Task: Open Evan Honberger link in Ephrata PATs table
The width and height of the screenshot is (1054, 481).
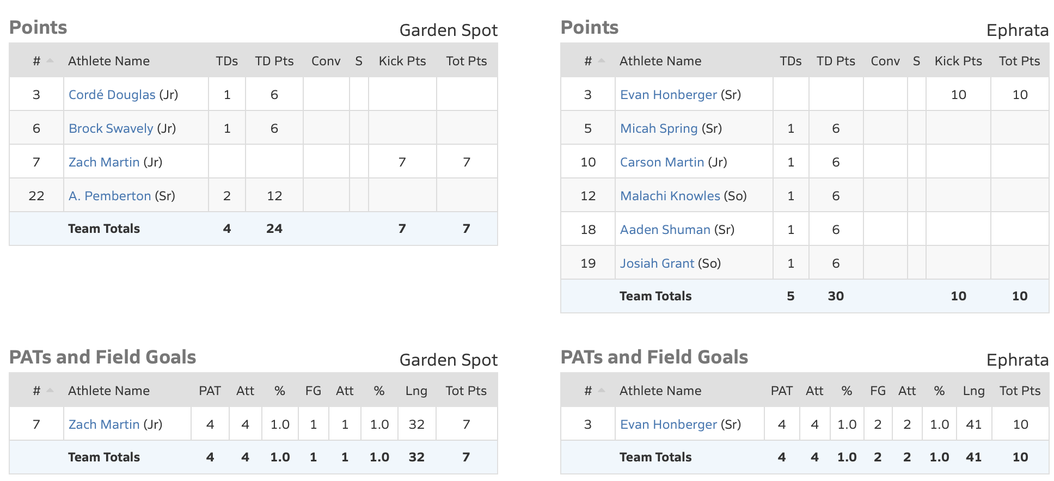Action: click(x=669, y=424)
